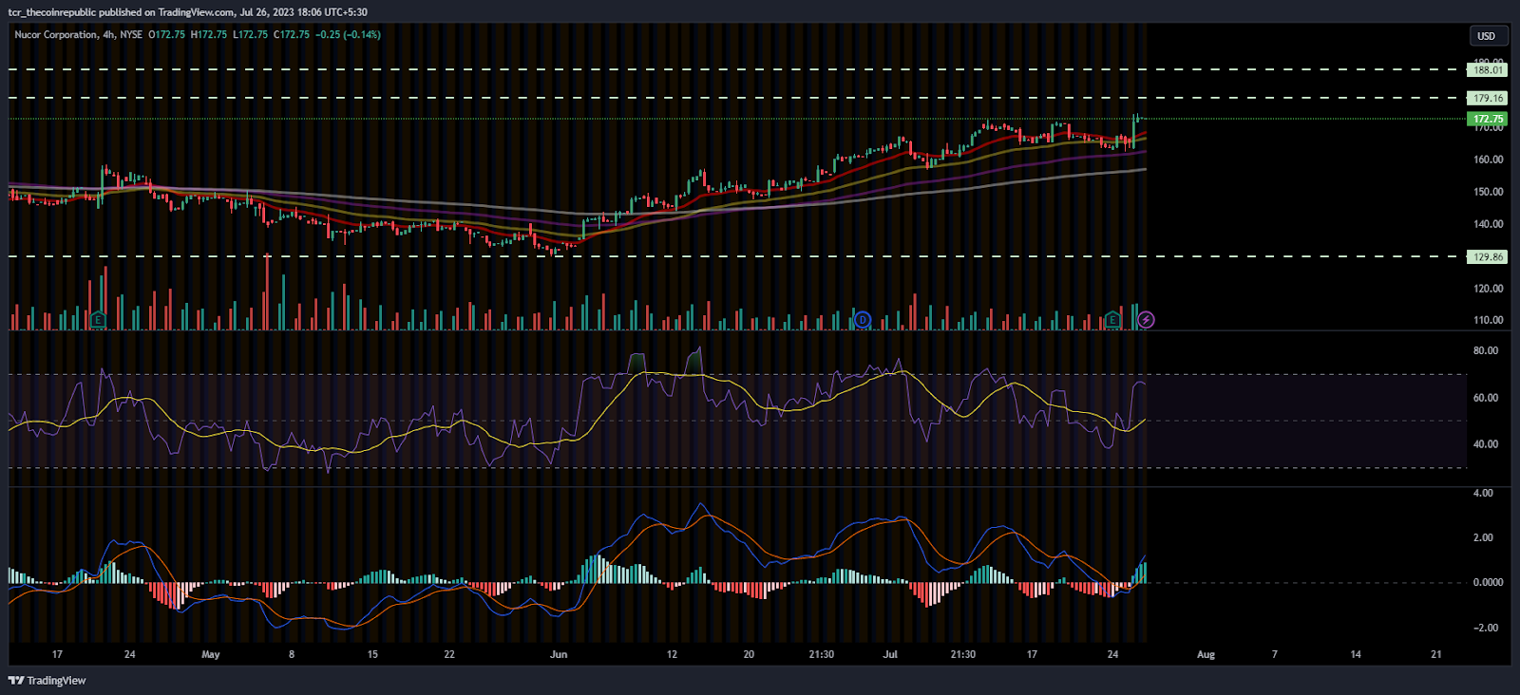Click the 150.00 price axis label
Screen dimensions: 1520x695
(x=1488, y=192)
